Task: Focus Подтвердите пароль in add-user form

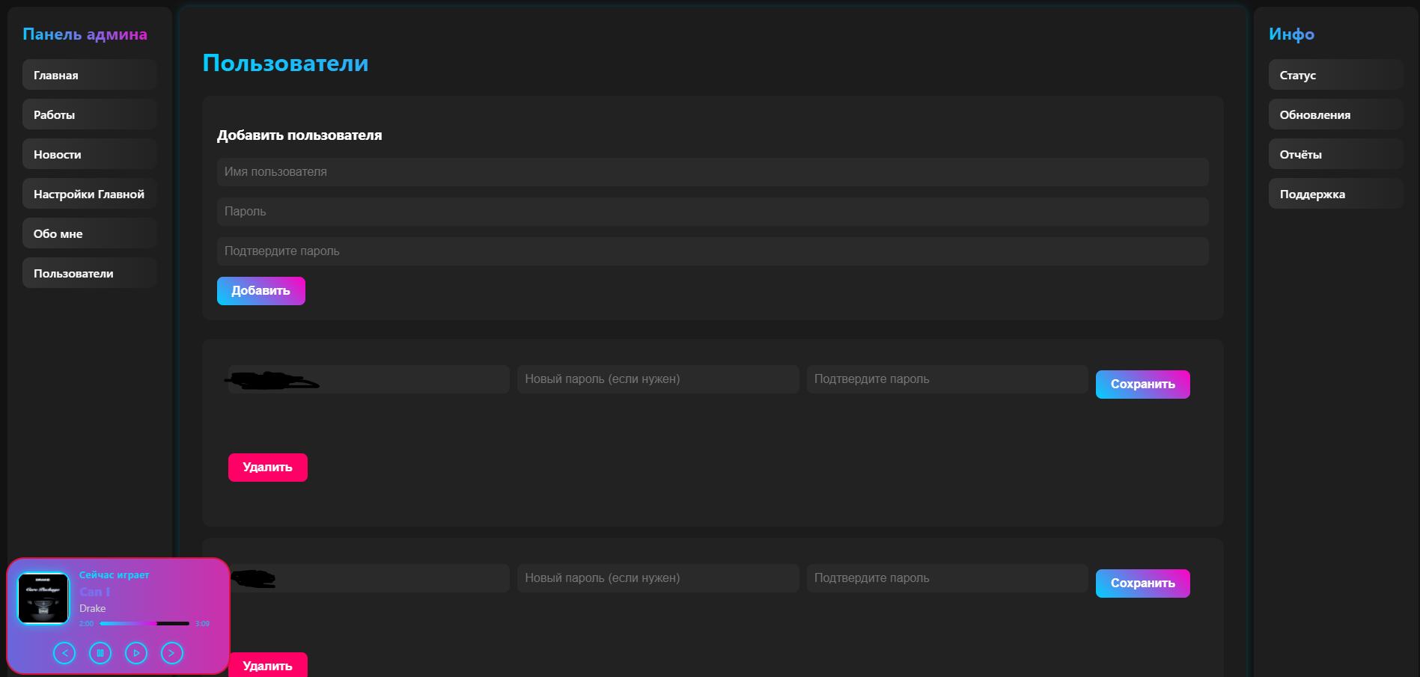Action: 713,251
